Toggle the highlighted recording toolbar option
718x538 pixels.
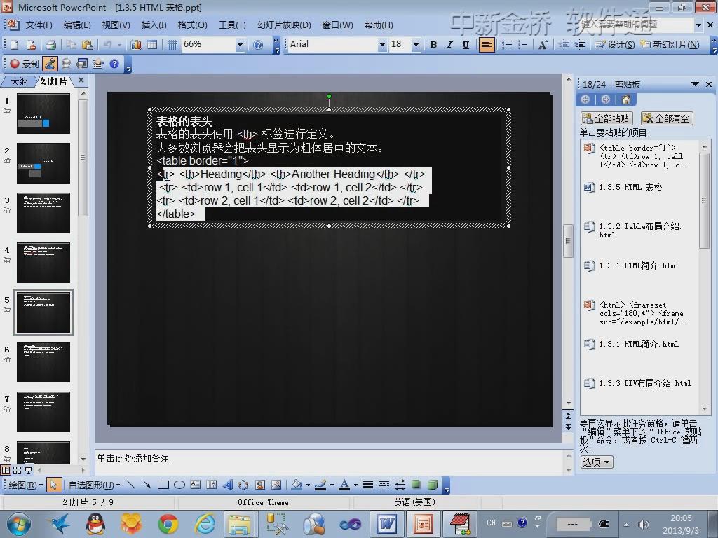pyautogui.click(x=50, y=64)
